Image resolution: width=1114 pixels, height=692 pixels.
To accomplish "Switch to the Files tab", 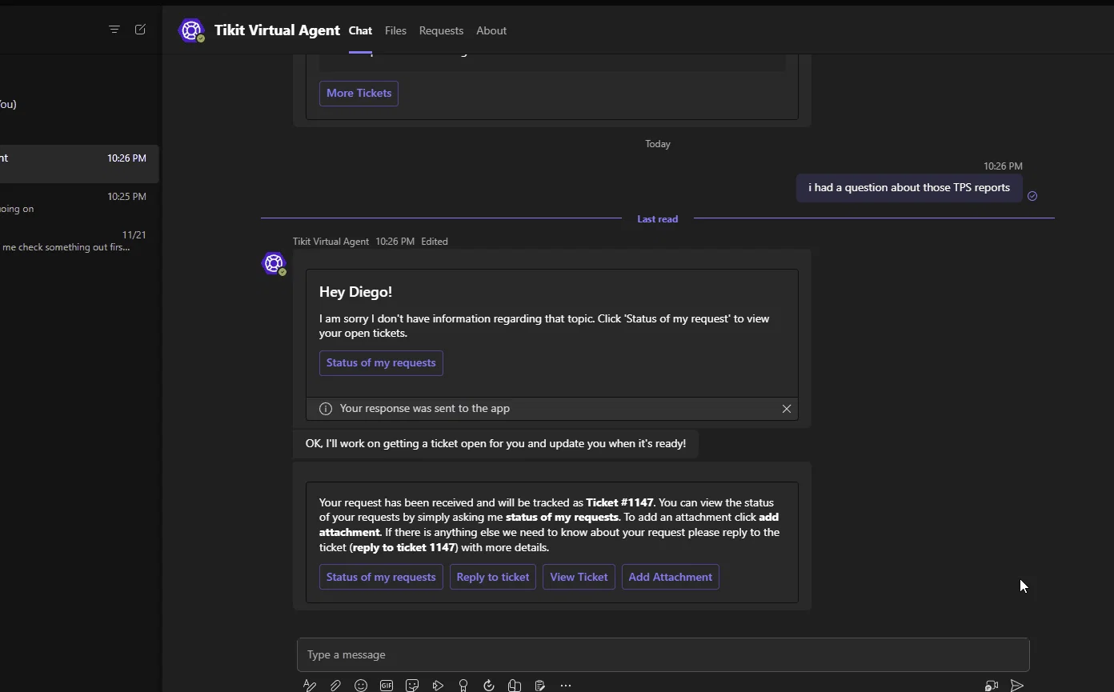I will 395,30.
